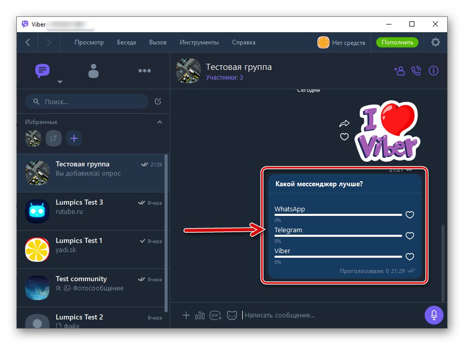The width and height of the screenshot is (464, 345).
Task: Open the chats tab icon
Action: click(42, 70)
